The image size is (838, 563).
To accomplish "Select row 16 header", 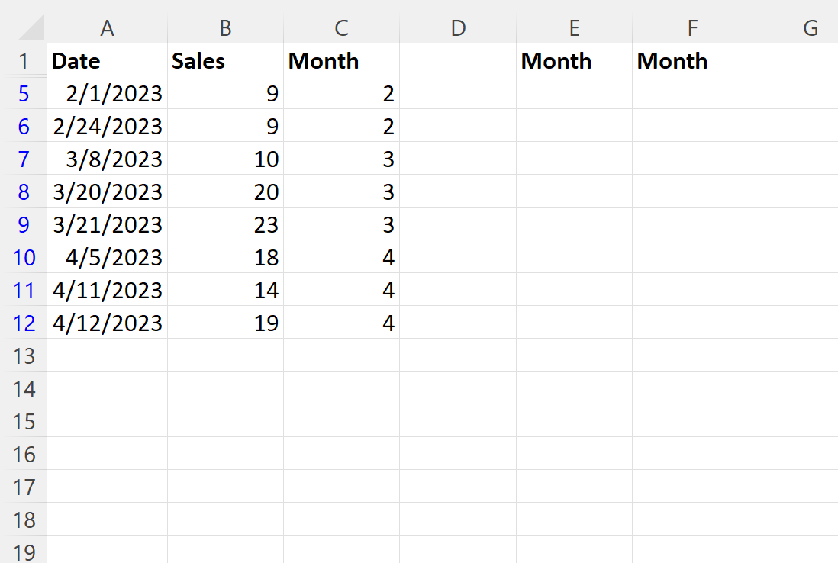I will [24, 455].
